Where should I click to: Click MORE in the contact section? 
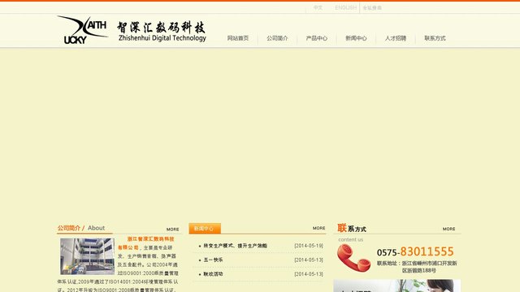[448, 229]
